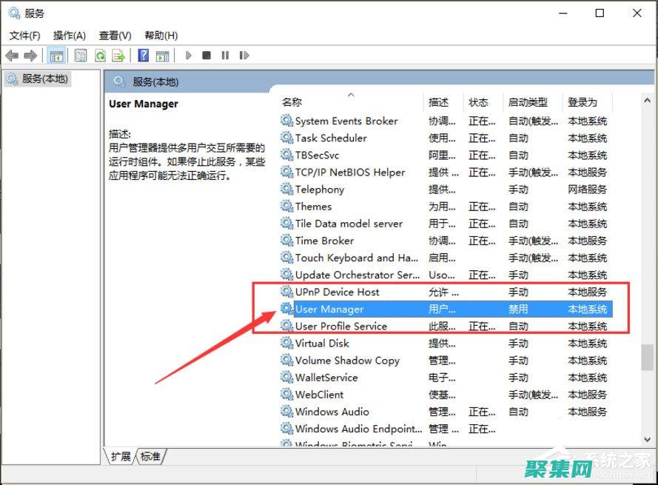Open the 操作(A) menu

70,35
